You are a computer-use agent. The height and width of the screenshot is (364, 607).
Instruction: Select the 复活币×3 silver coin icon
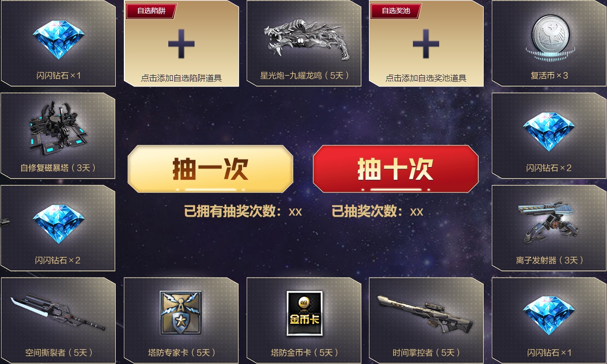coord(549,35)
